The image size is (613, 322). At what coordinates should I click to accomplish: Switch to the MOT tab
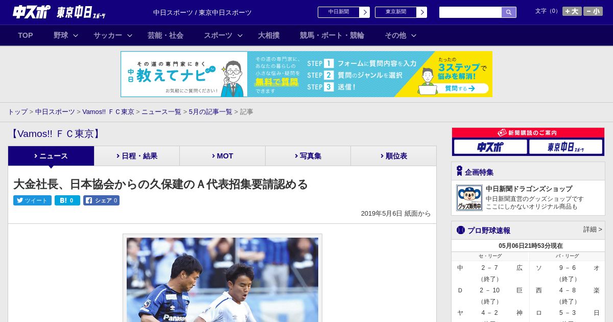point(223,156)
